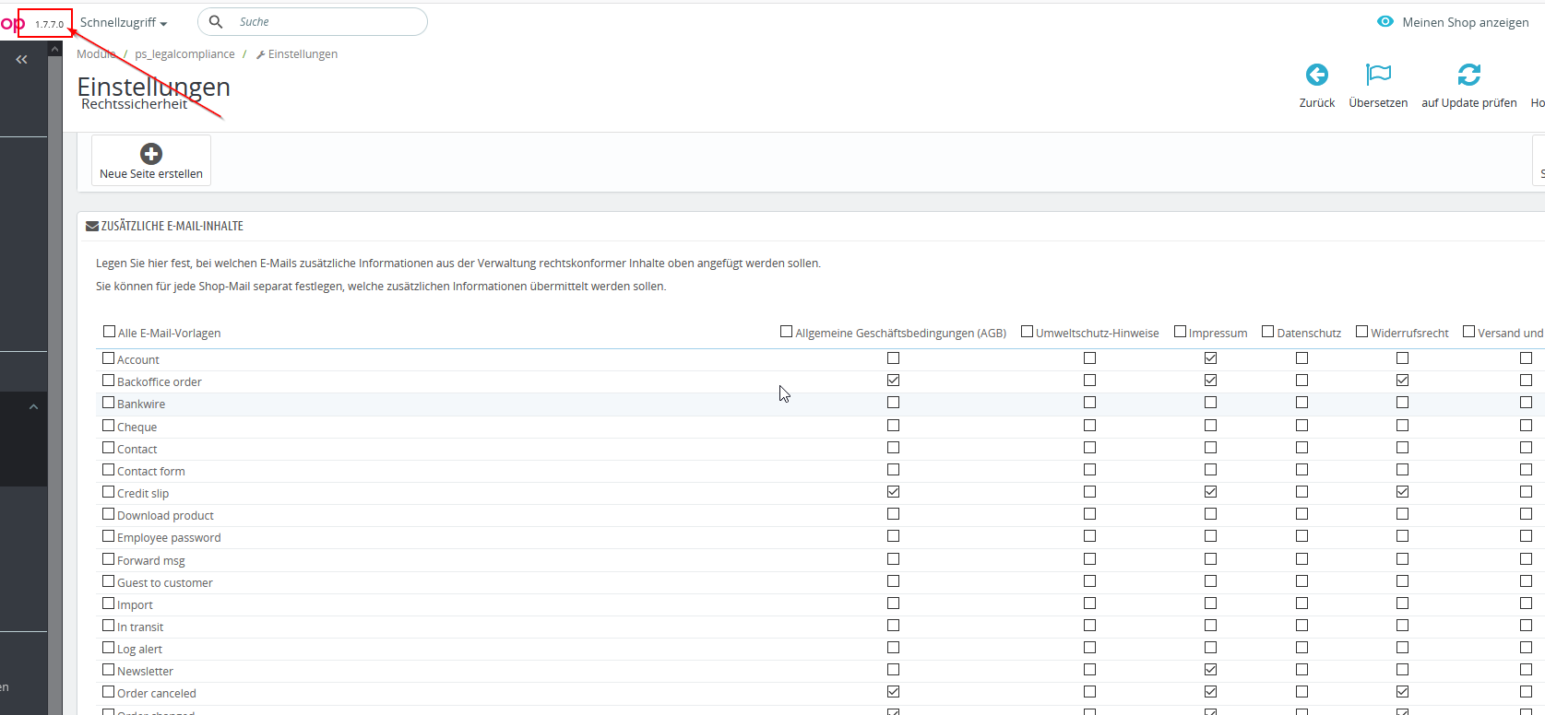Click the Neue Seite erstellen button label
Image resolution: width=1545 pixels, height=715 pixels.
point(151,174)
